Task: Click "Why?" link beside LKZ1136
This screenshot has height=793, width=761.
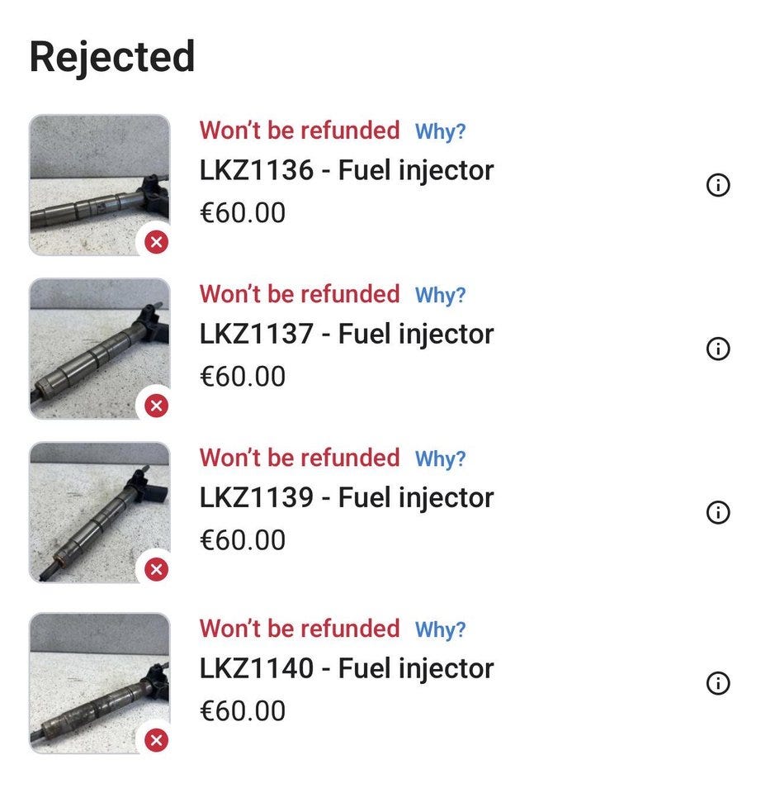Action: (x=440, y=131)
